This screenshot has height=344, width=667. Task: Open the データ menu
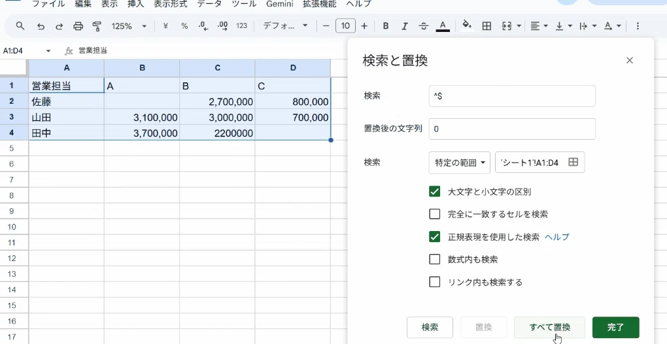click(x=209, y=4)
